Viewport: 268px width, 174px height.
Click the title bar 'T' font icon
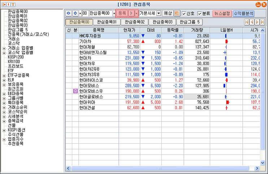coord(13,4)
